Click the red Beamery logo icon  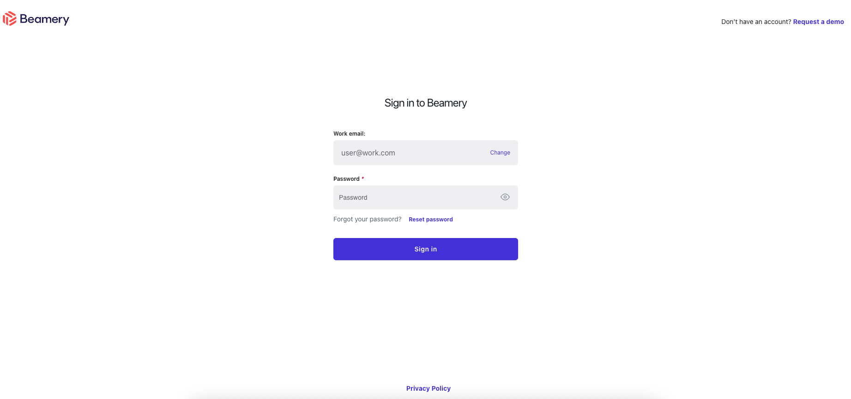pos(10,18)
